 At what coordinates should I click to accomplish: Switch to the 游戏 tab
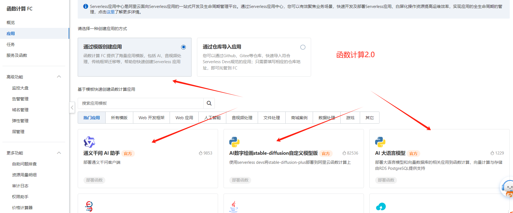[x=350, y=118]
